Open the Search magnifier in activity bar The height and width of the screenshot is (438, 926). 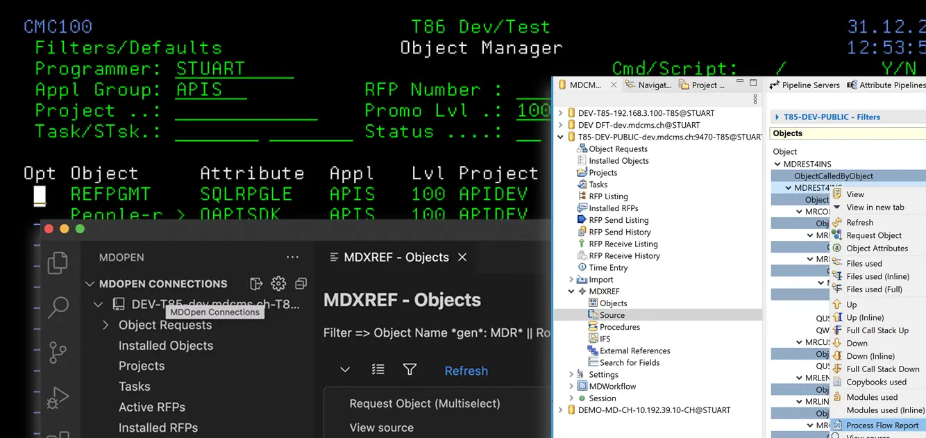click(58, 307)
